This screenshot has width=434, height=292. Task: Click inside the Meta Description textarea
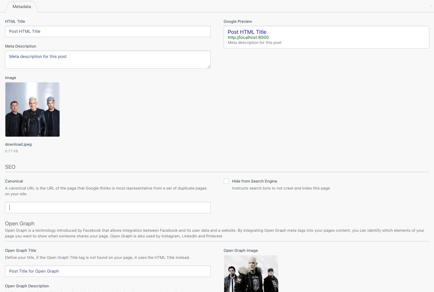[x=108, y=59]
